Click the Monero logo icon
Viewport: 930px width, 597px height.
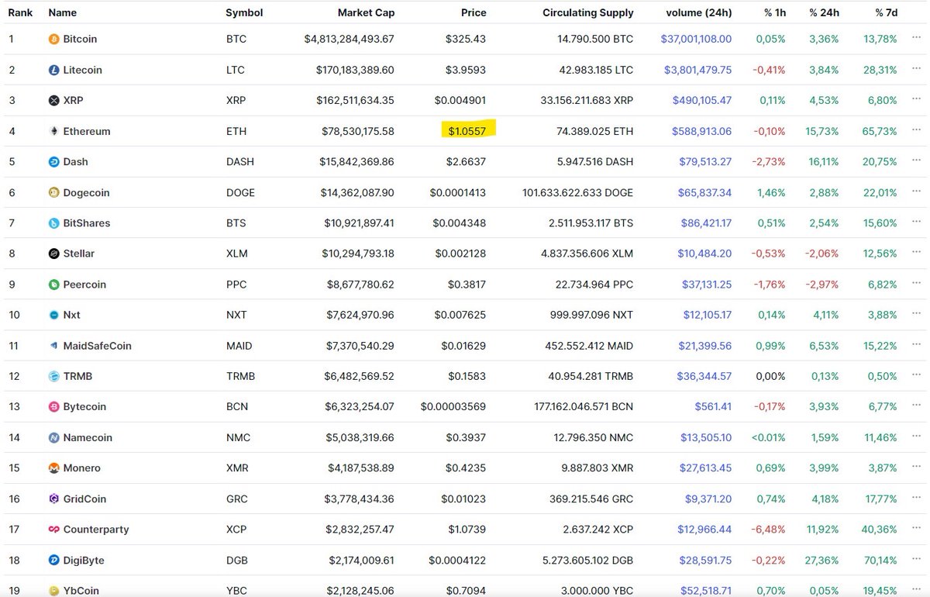(54, 468)
